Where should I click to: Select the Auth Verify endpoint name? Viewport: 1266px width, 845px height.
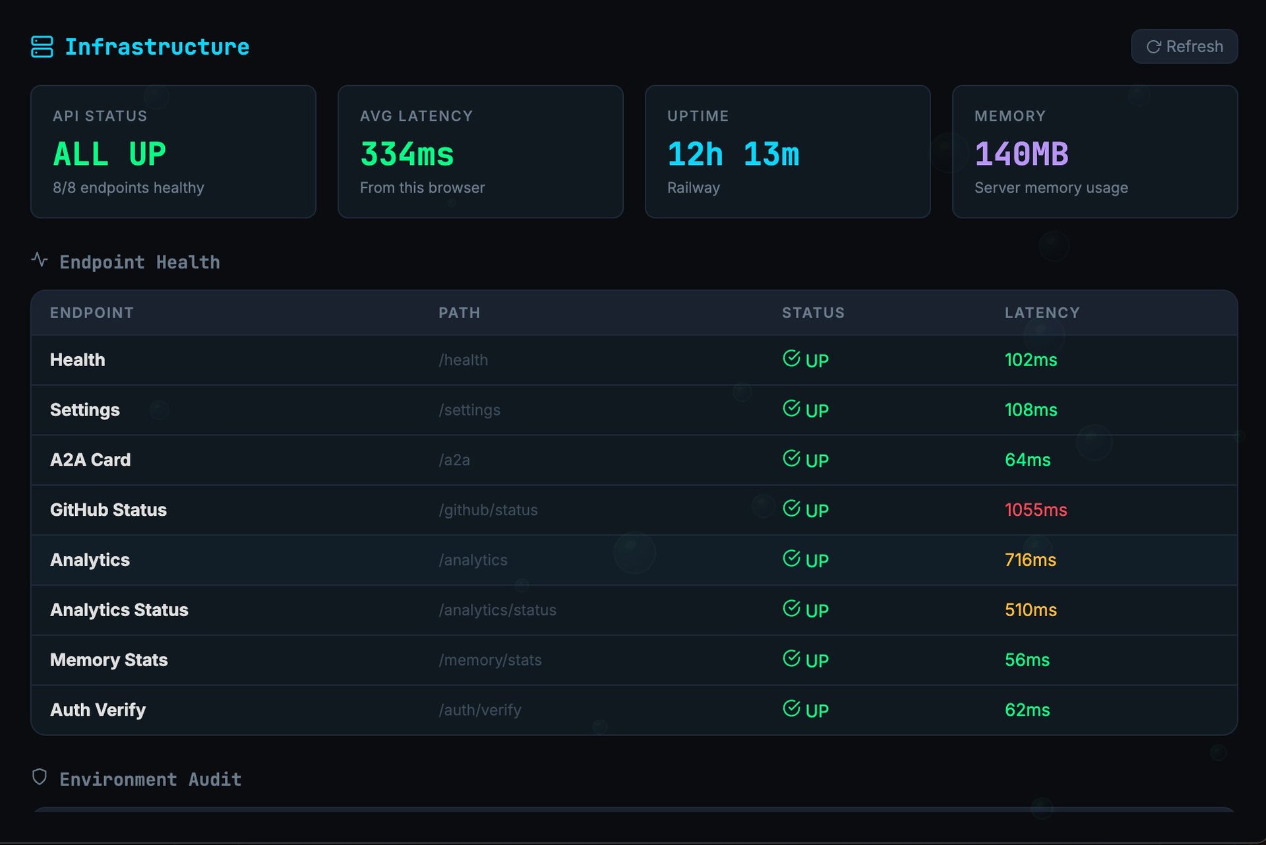[98, 710]
